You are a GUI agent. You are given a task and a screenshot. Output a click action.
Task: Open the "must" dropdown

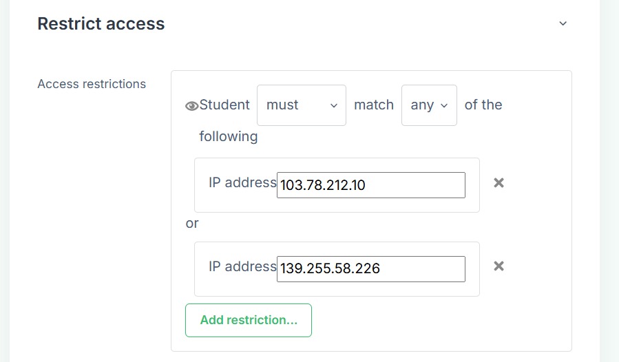click(x=302, y=105)
